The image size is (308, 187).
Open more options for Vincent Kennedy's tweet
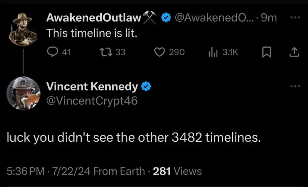pyautogui.click(x=295, y=86)
